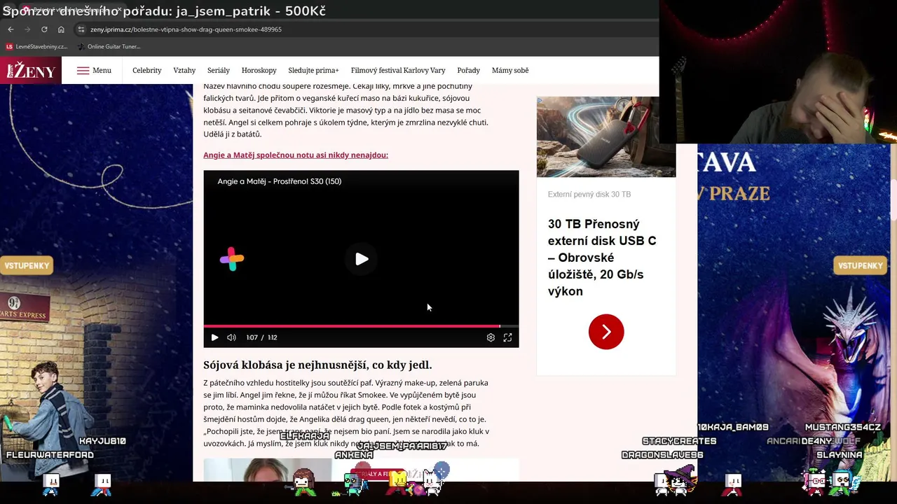The height and width of the screenshot is (504, 897).
Task: Open the Online Guitar Tuner bookmark
Action: (x=109, y=47)
